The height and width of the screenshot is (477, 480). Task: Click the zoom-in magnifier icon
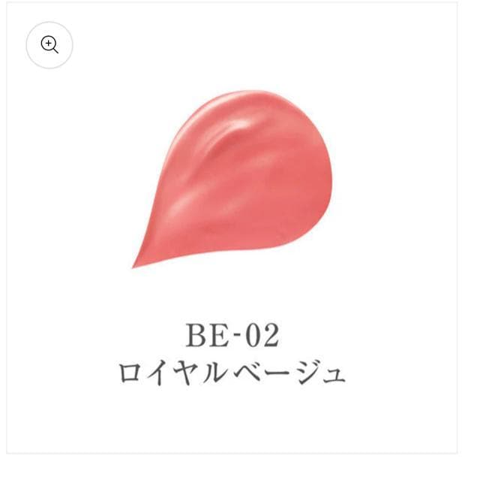point(49,45)
